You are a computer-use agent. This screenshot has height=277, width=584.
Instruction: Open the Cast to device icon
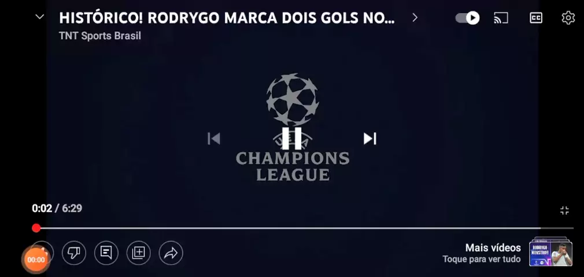click(501, 17)
